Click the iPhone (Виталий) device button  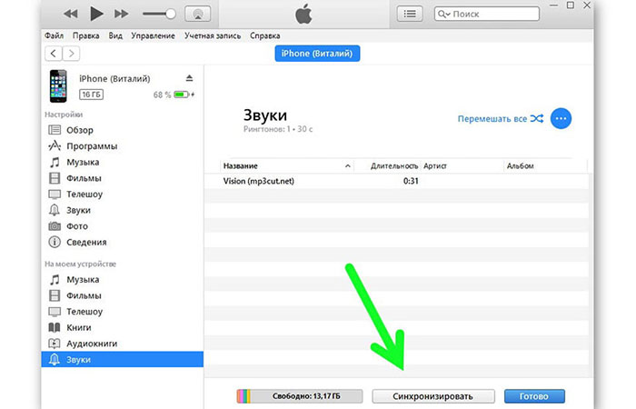317,54
